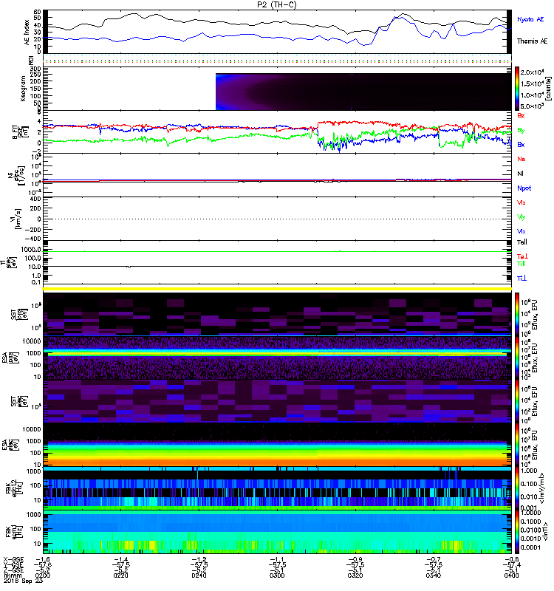
Task: Click the red Vix velocity legend label
Action: [521, 202]
